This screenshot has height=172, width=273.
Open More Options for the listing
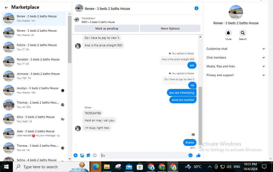coord(170,28)
